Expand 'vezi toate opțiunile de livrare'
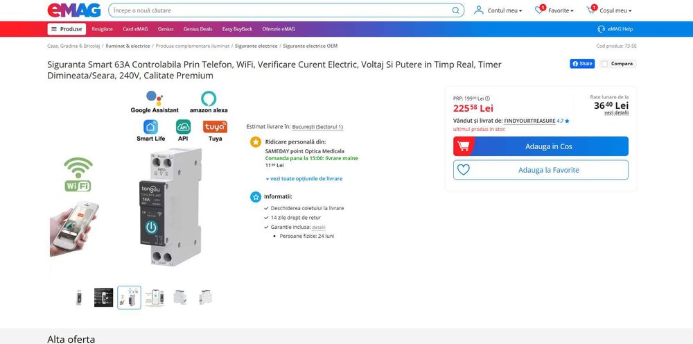Image resolution: width=693 pixels, height=344 pixels. click(x=304, y=179)
